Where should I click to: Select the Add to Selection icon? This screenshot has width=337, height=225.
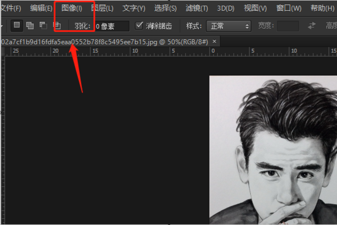point(30,26)
